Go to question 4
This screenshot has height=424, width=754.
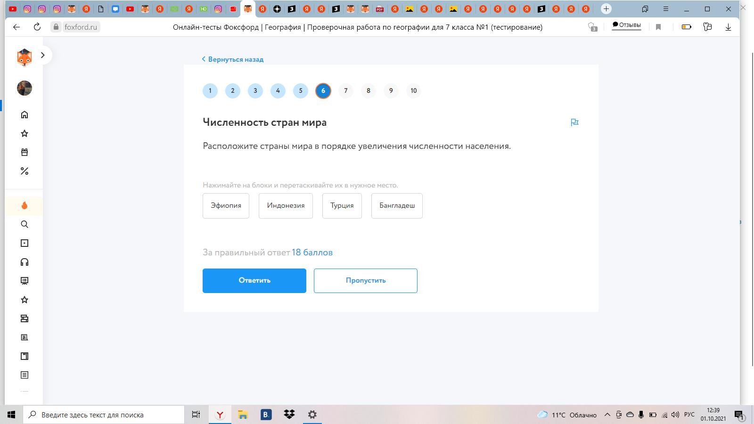tap(278, 91)
